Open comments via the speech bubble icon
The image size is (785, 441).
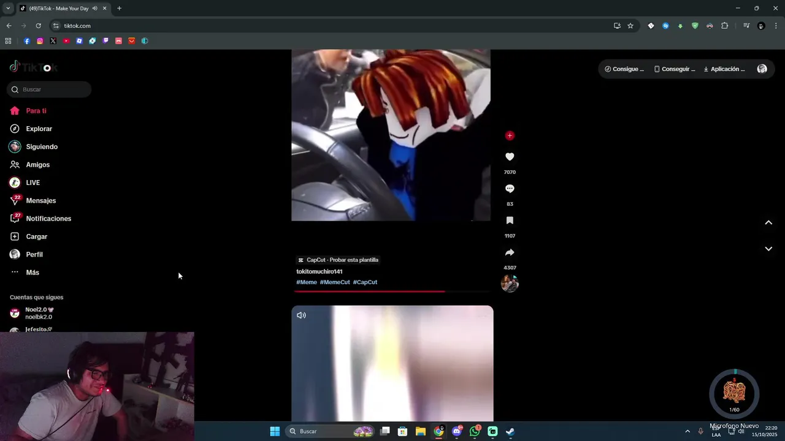pyautogui.click(x=510, y=189)
